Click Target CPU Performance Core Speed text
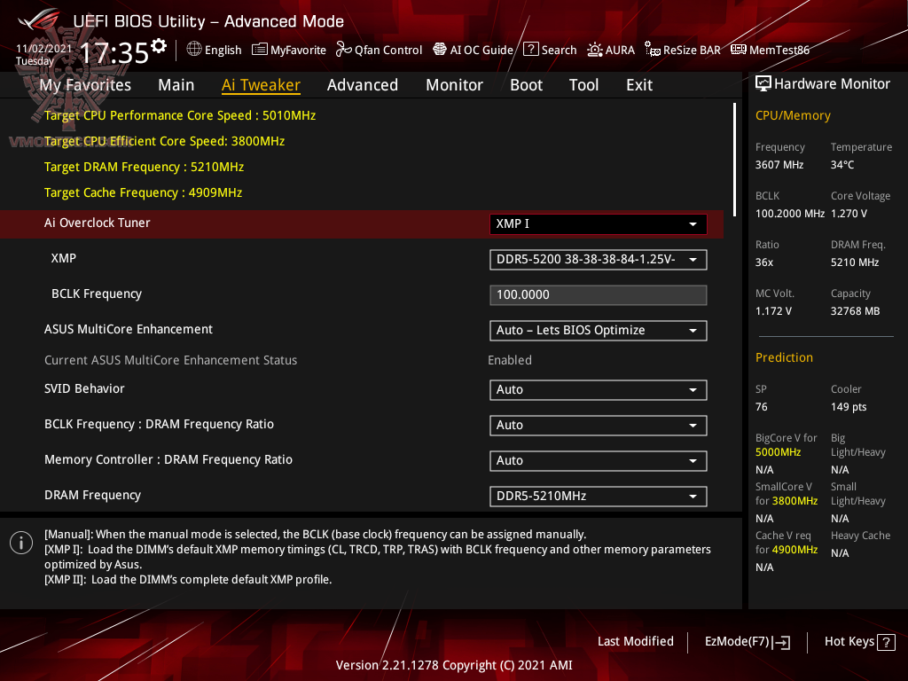Screen dimensions: 908x681 180,115
